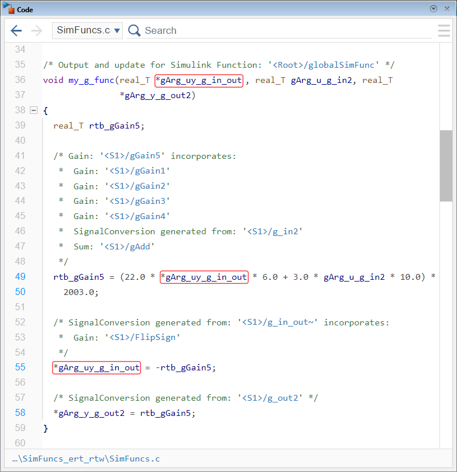Click the gArg_u_g_in2 parameter on line 36
This screenshot has height=472, width=457.
(x=321, y=81)
